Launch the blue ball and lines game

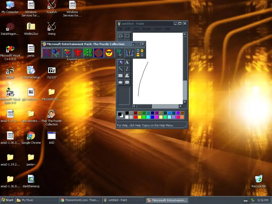pos(57,53)
